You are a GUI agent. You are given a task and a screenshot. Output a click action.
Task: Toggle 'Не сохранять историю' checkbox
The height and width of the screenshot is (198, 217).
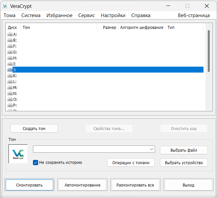click(x=36, y=163)
